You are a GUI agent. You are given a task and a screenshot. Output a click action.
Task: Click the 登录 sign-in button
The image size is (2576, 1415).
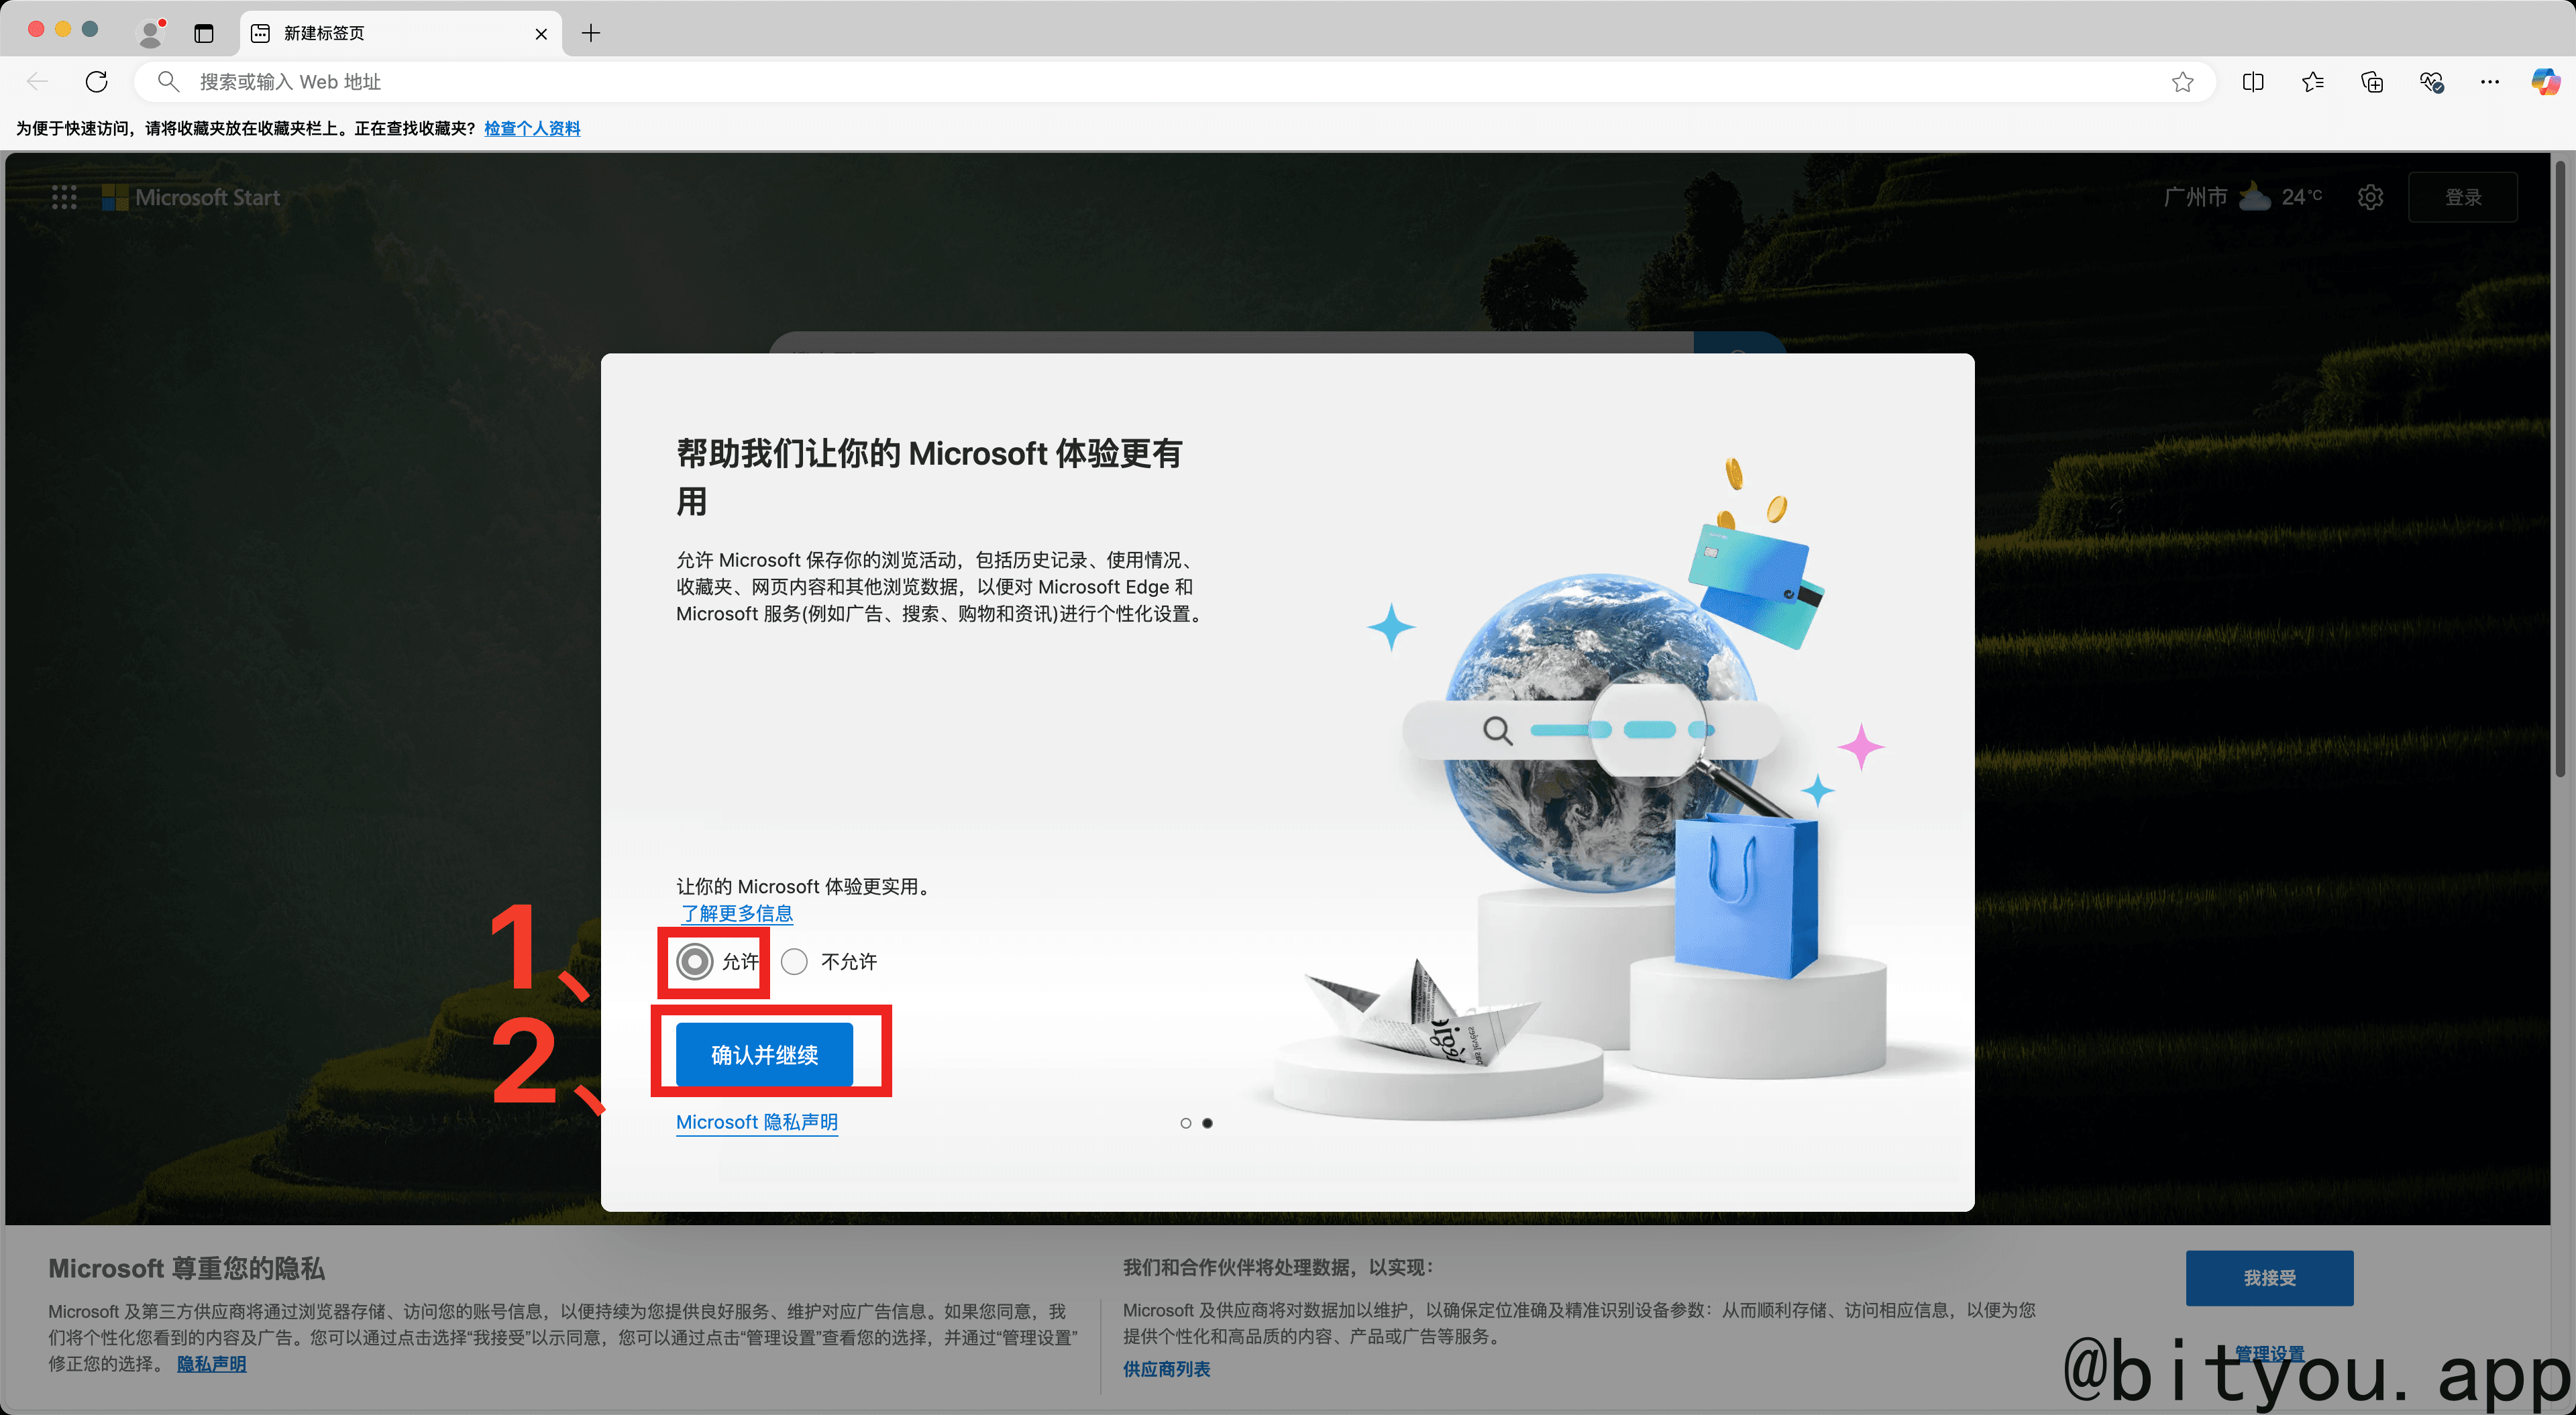coord(2464,197)
